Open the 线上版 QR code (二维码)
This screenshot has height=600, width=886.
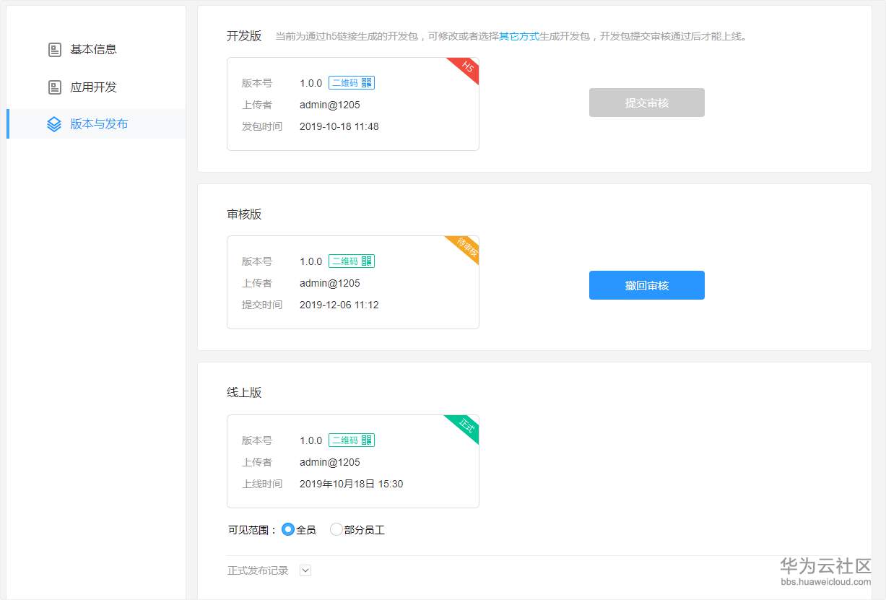tap(351, 440)
